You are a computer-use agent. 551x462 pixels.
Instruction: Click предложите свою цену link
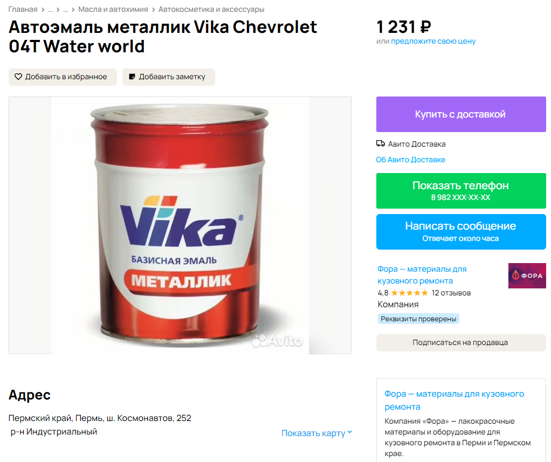tap(433, 41)
